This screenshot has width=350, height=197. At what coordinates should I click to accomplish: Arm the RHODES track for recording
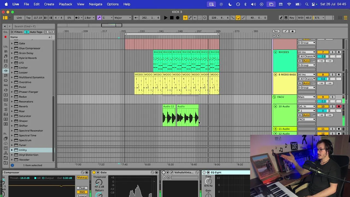[339, 52]
